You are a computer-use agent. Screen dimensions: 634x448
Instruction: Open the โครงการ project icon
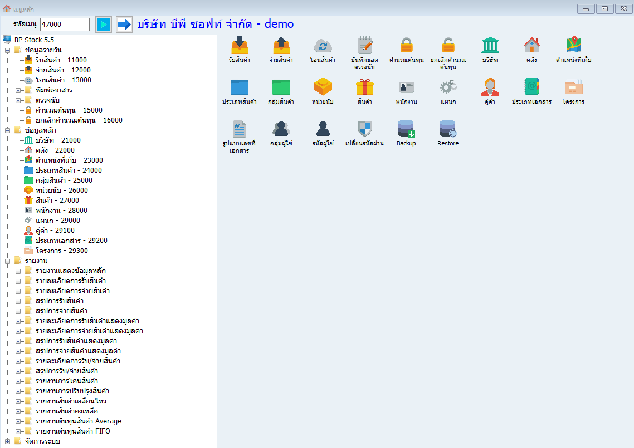[x=573, y=87]
